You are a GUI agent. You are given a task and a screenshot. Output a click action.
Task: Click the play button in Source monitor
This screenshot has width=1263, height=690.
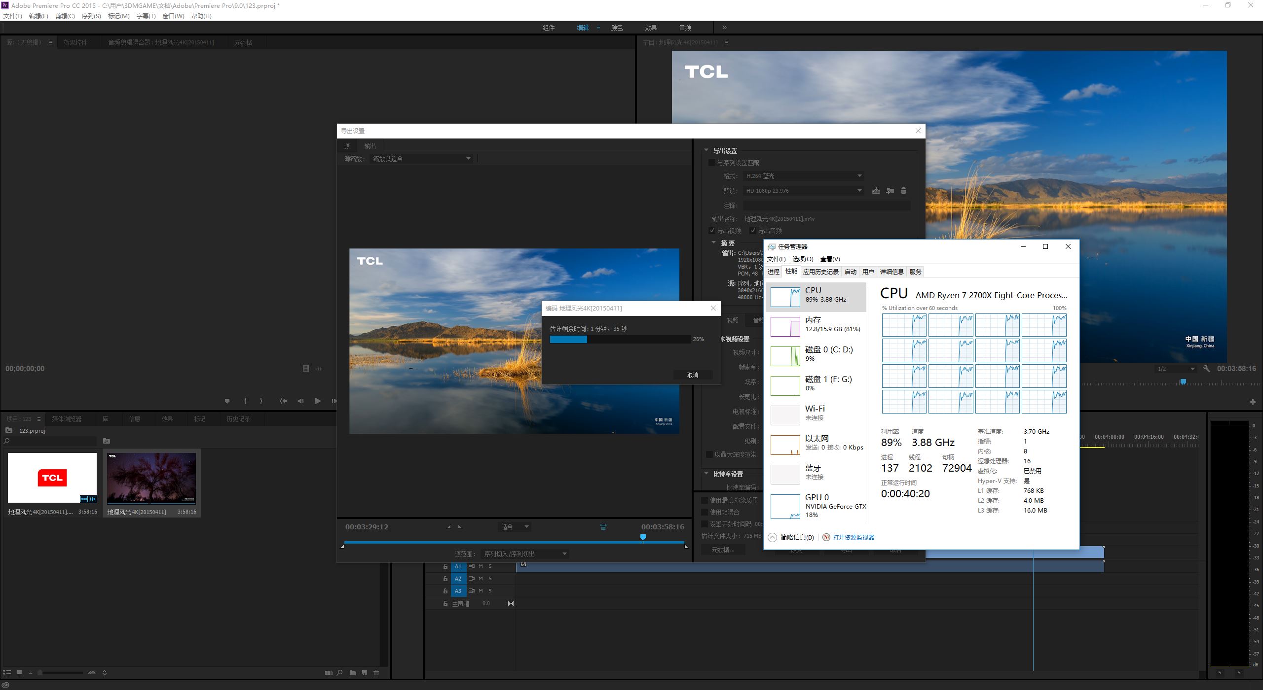pyautogui.click(x=317, y=401)
